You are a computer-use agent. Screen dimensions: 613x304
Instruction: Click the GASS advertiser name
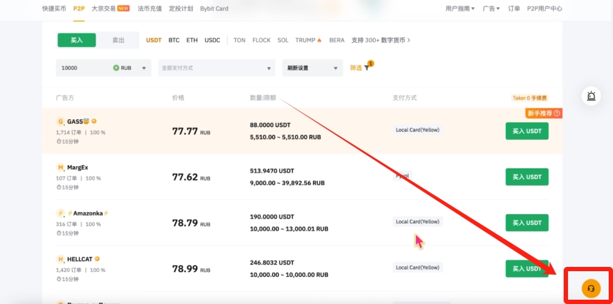click(x=78, y=121)
